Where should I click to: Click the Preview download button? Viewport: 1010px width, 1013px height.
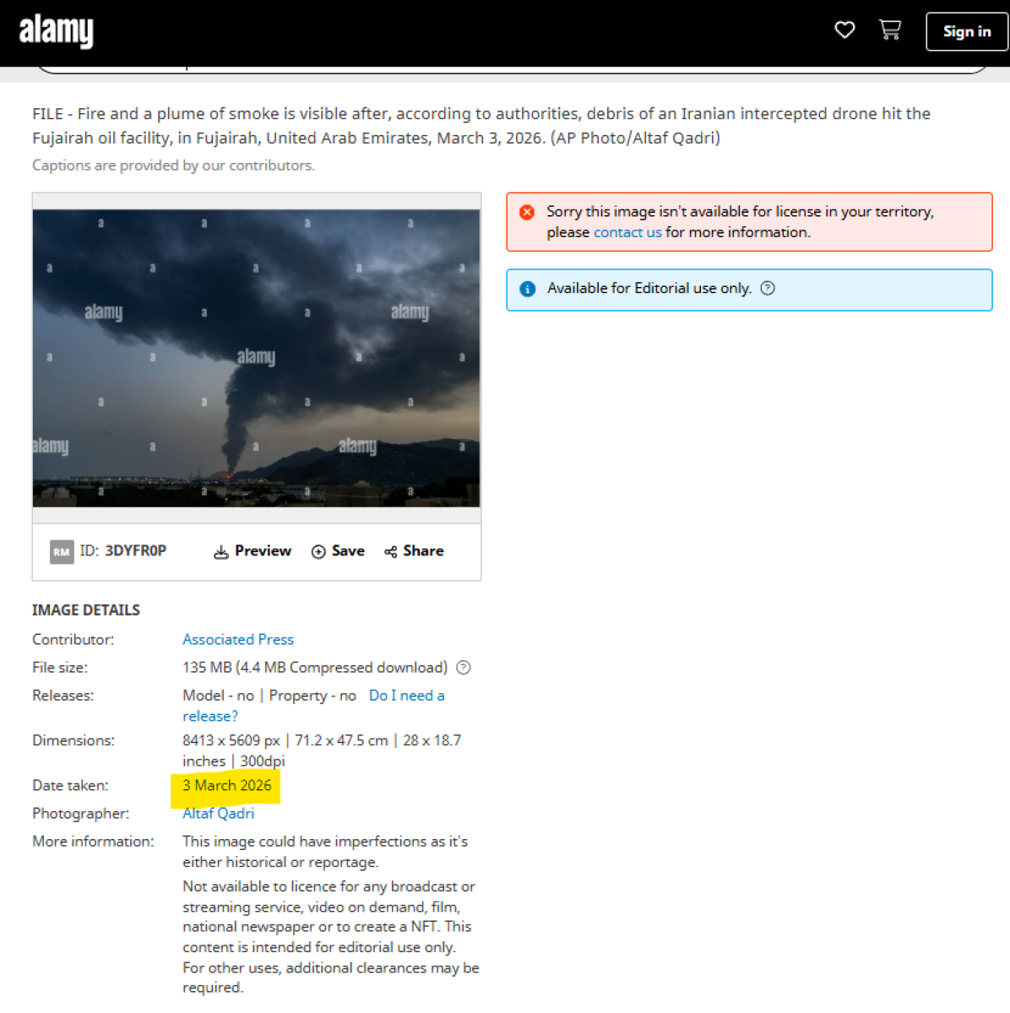click(x=252, y=551)
